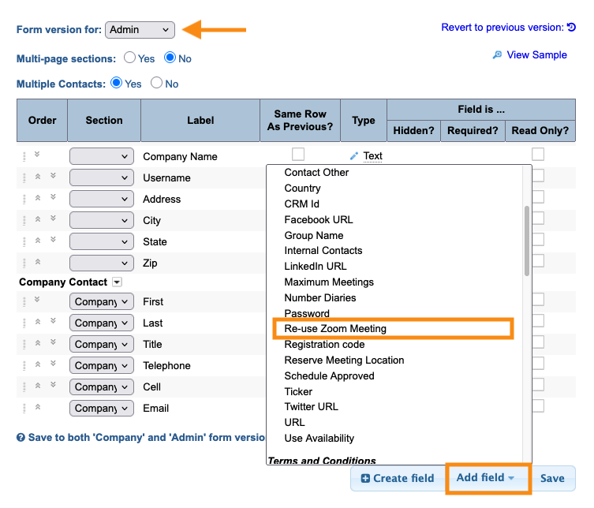Select No for Multiple Contacts
This screenshot has height=508, width=594.
156,84
